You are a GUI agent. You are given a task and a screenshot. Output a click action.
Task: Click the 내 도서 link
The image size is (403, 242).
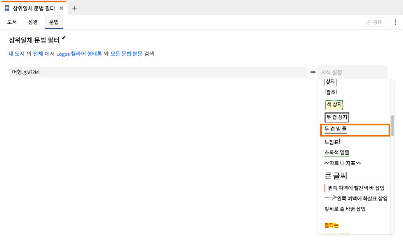click(17, 54)
